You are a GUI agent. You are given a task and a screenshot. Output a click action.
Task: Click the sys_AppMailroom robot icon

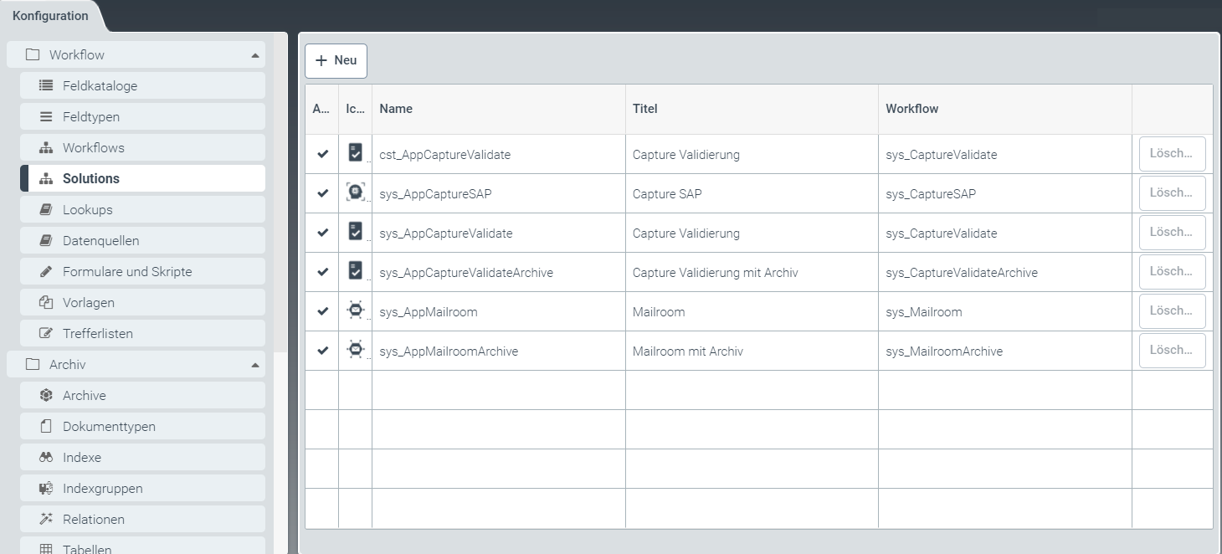[355, 310]
